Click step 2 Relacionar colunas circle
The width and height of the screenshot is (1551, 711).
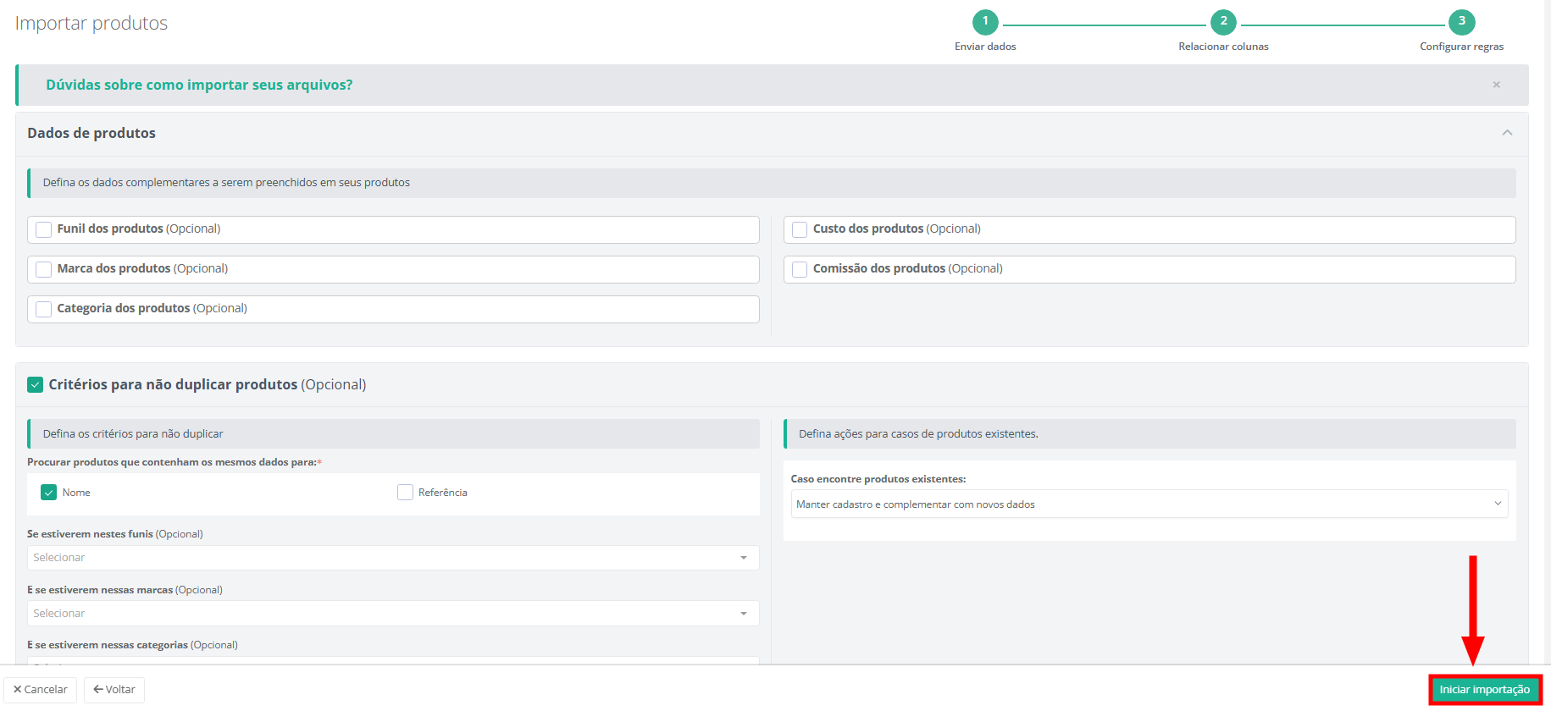(x=1223, y=22)
